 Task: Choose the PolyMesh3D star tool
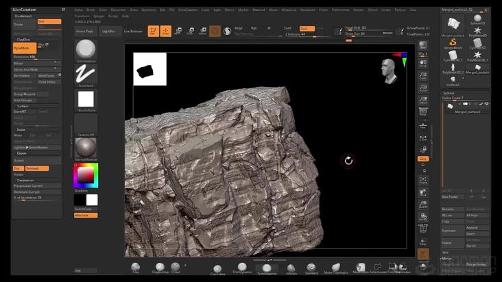coord(477,31)
